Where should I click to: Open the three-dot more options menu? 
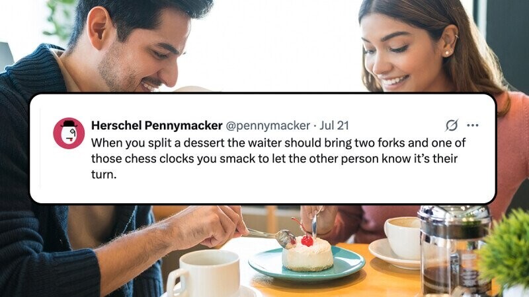(472, 125)
